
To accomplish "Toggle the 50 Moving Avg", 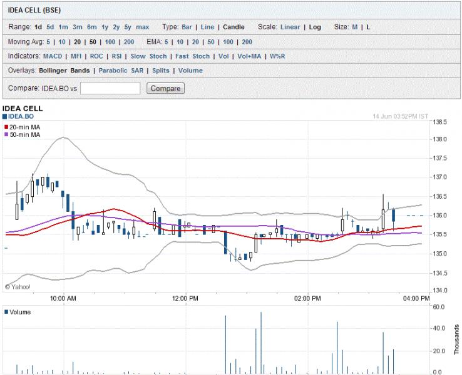I will click(x=93, y=42).
